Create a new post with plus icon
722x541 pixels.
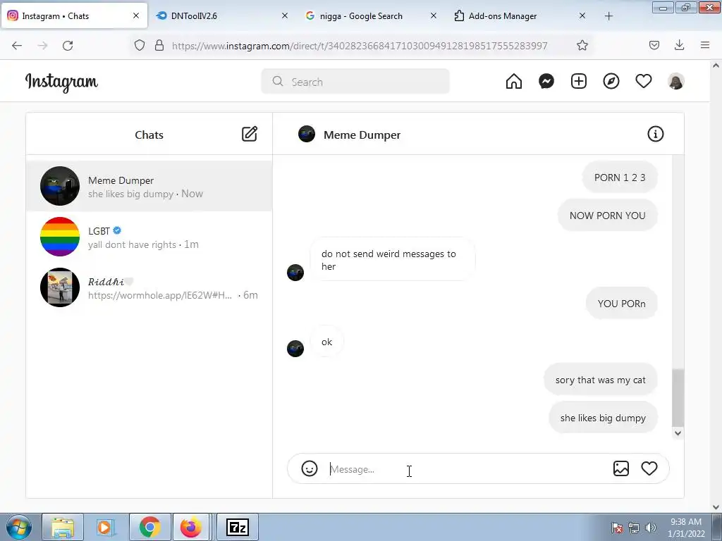(579, 82)
